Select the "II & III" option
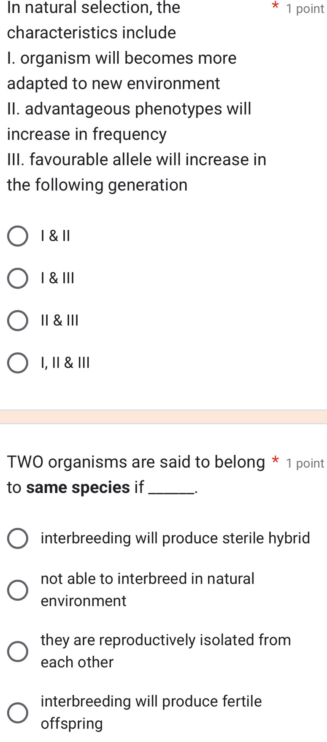This screenshot has width=327, height=742. (17, 320)
